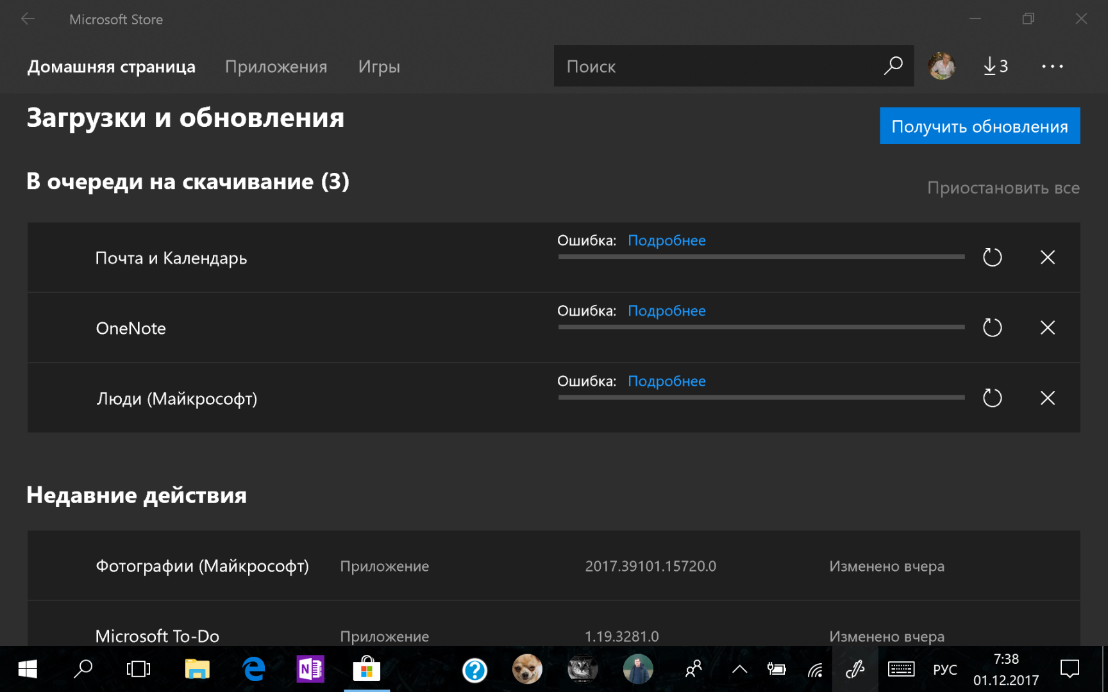Screen dimensions: 1108x692
Task: Retry the Почта и Календарь download
Action: click(992, 258)
